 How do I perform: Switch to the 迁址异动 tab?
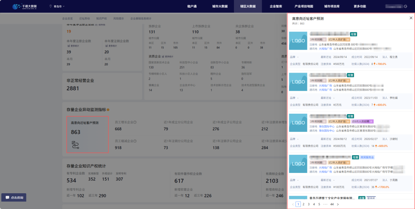point(85,18)
